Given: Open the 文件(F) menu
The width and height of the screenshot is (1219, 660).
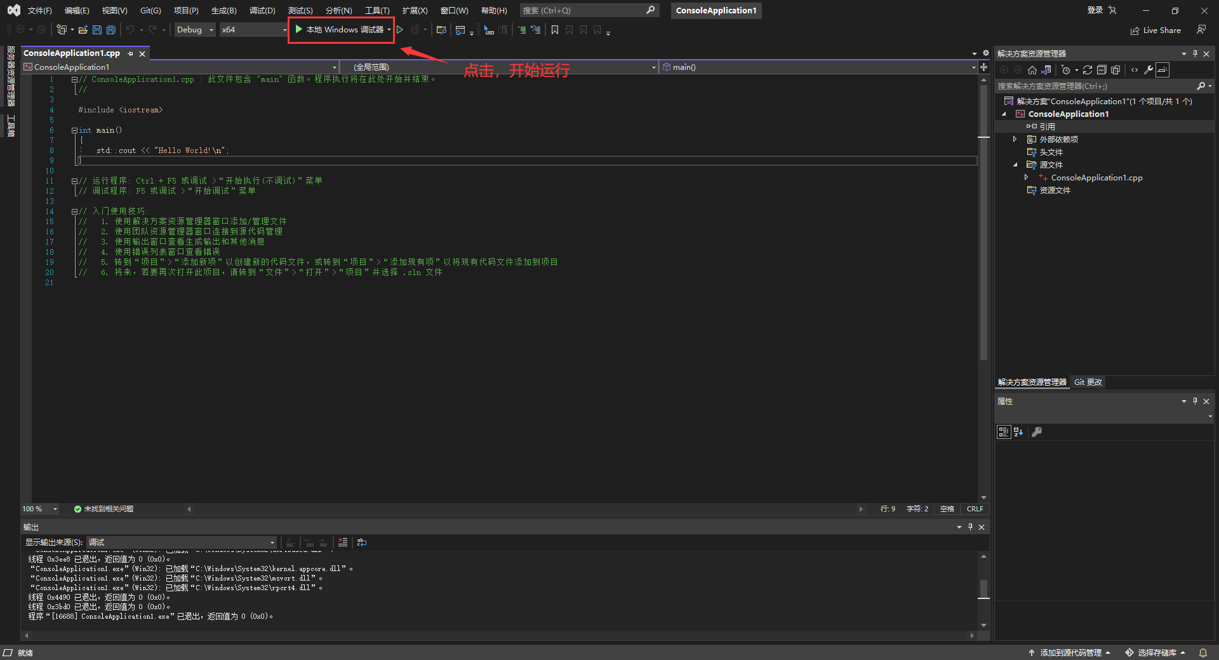Looking at the screenshot, I should [40, 11].
